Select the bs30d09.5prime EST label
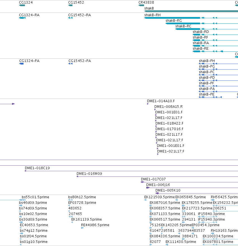Image resolution: width=238 pixels, height=246 pixels. (33, 219)
